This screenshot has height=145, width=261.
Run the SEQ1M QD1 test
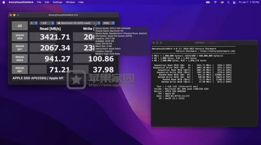pos(20,48)
